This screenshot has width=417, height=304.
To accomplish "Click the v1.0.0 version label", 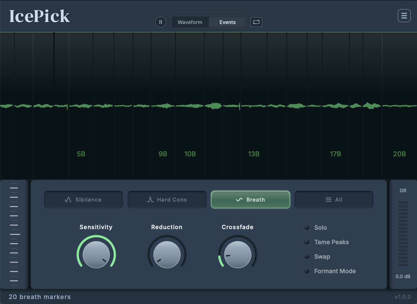I will coord(403,297).
